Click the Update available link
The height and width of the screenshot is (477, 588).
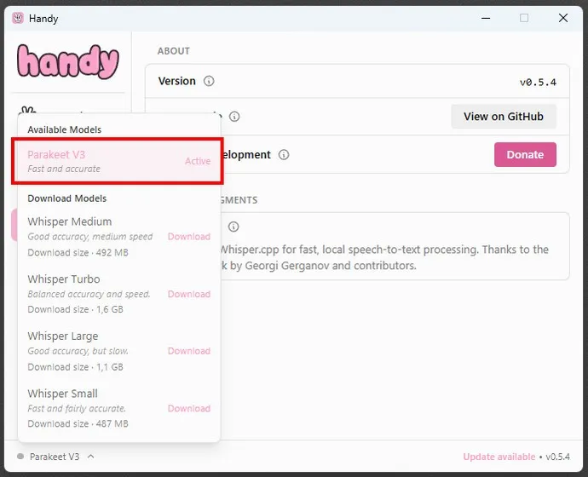click(x=499, y=457)
